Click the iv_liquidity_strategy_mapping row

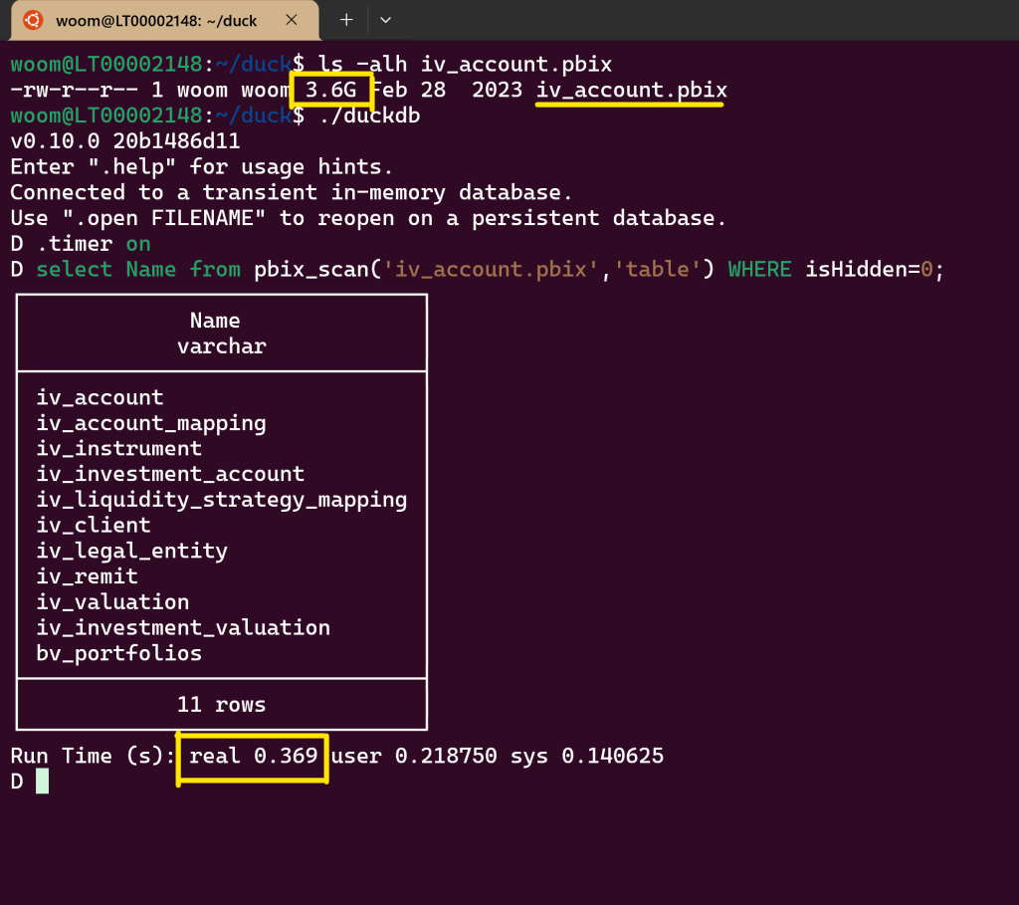[x=221, y=500]
